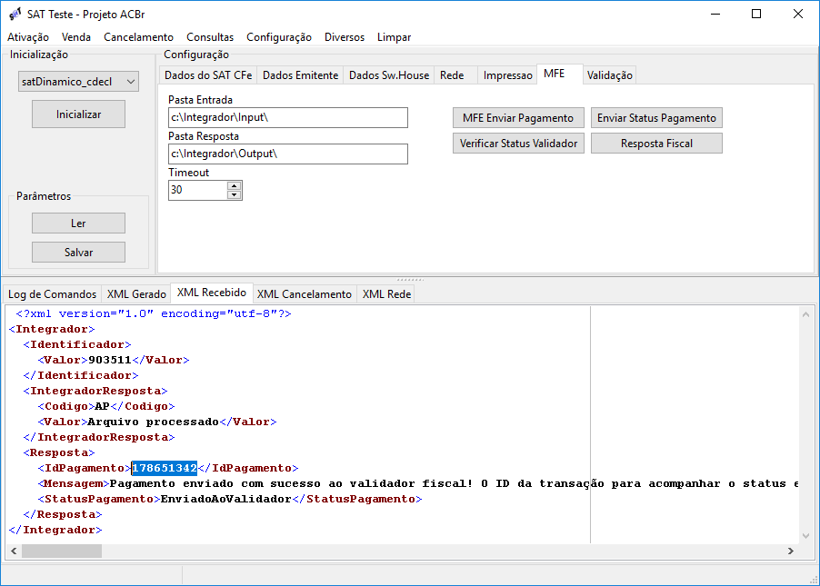The height and width of the screenshot is (586, 820).
Task: Switch to XML Rede tab
Action: (x=386, y=294)
